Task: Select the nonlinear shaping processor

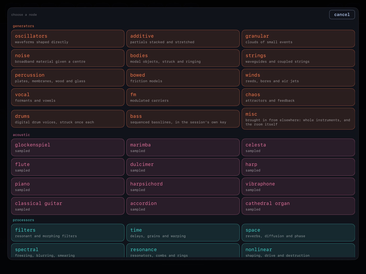Action: tap(298, 251)
